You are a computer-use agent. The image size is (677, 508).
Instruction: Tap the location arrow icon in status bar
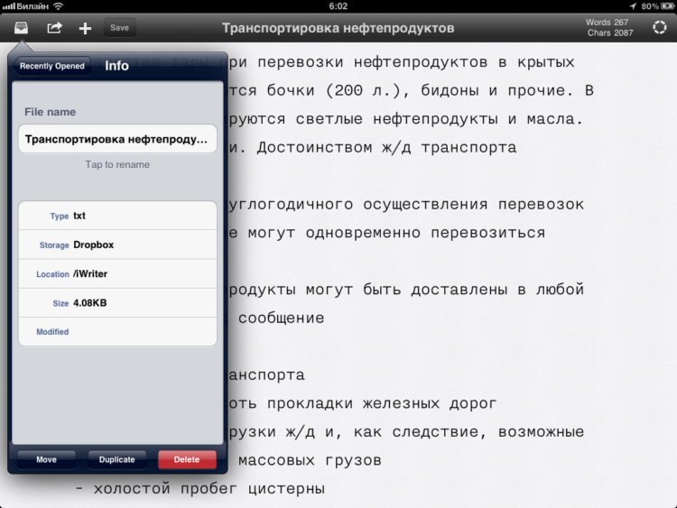click(x=633, y=6)
